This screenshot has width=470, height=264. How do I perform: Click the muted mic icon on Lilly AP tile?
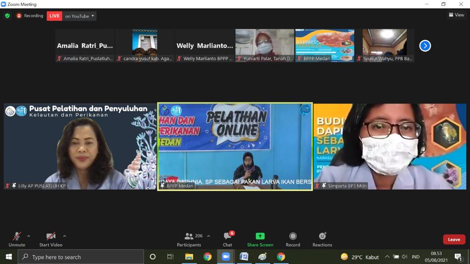pyautogui.click(x=7, y=186)
